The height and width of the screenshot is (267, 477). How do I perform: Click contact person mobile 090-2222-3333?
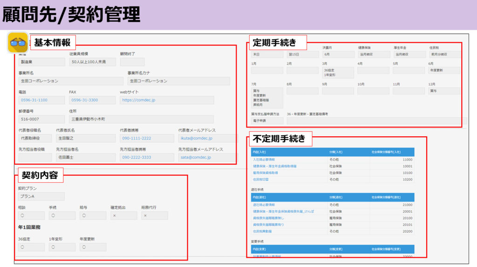click(136, 157)
